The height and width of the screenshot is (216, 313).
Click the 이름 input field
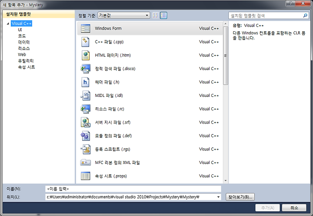pyautogui.click(x=133, y=189)
